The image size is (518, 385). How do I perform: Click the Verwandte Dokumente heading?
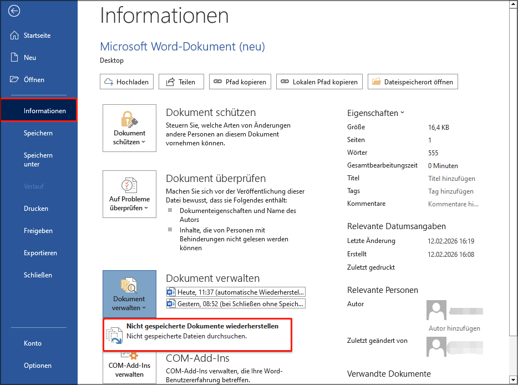click(x=389, y=374)
